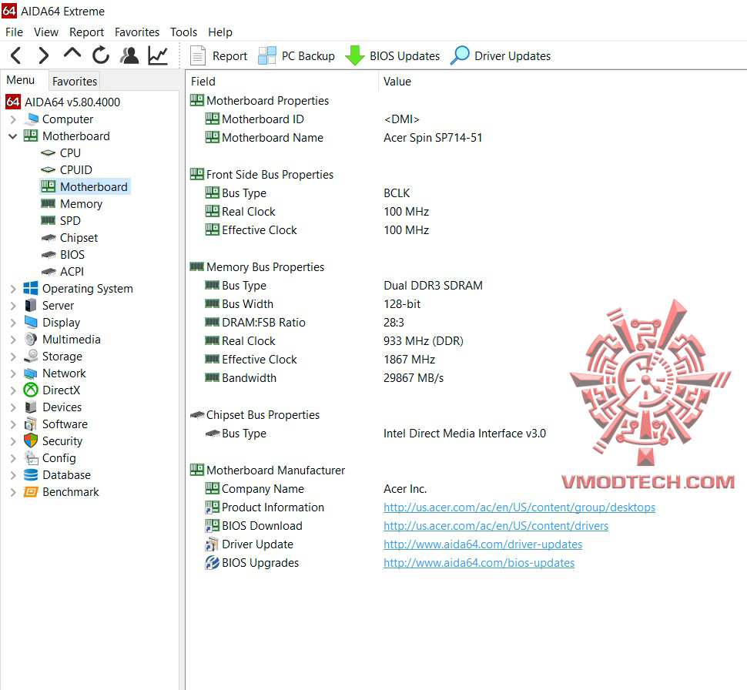Expand the Network tree node
This screenshot has height=690, width=747.
(13, 373)
